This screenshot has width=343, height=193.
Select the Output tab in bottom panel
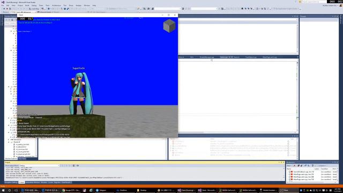click(21, 182)
